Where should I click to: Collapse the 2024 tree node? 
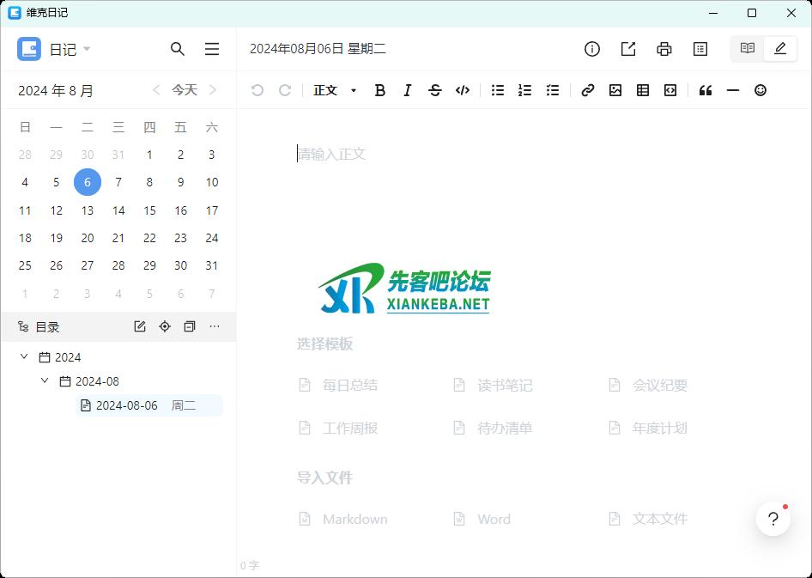tap(24, 357)
